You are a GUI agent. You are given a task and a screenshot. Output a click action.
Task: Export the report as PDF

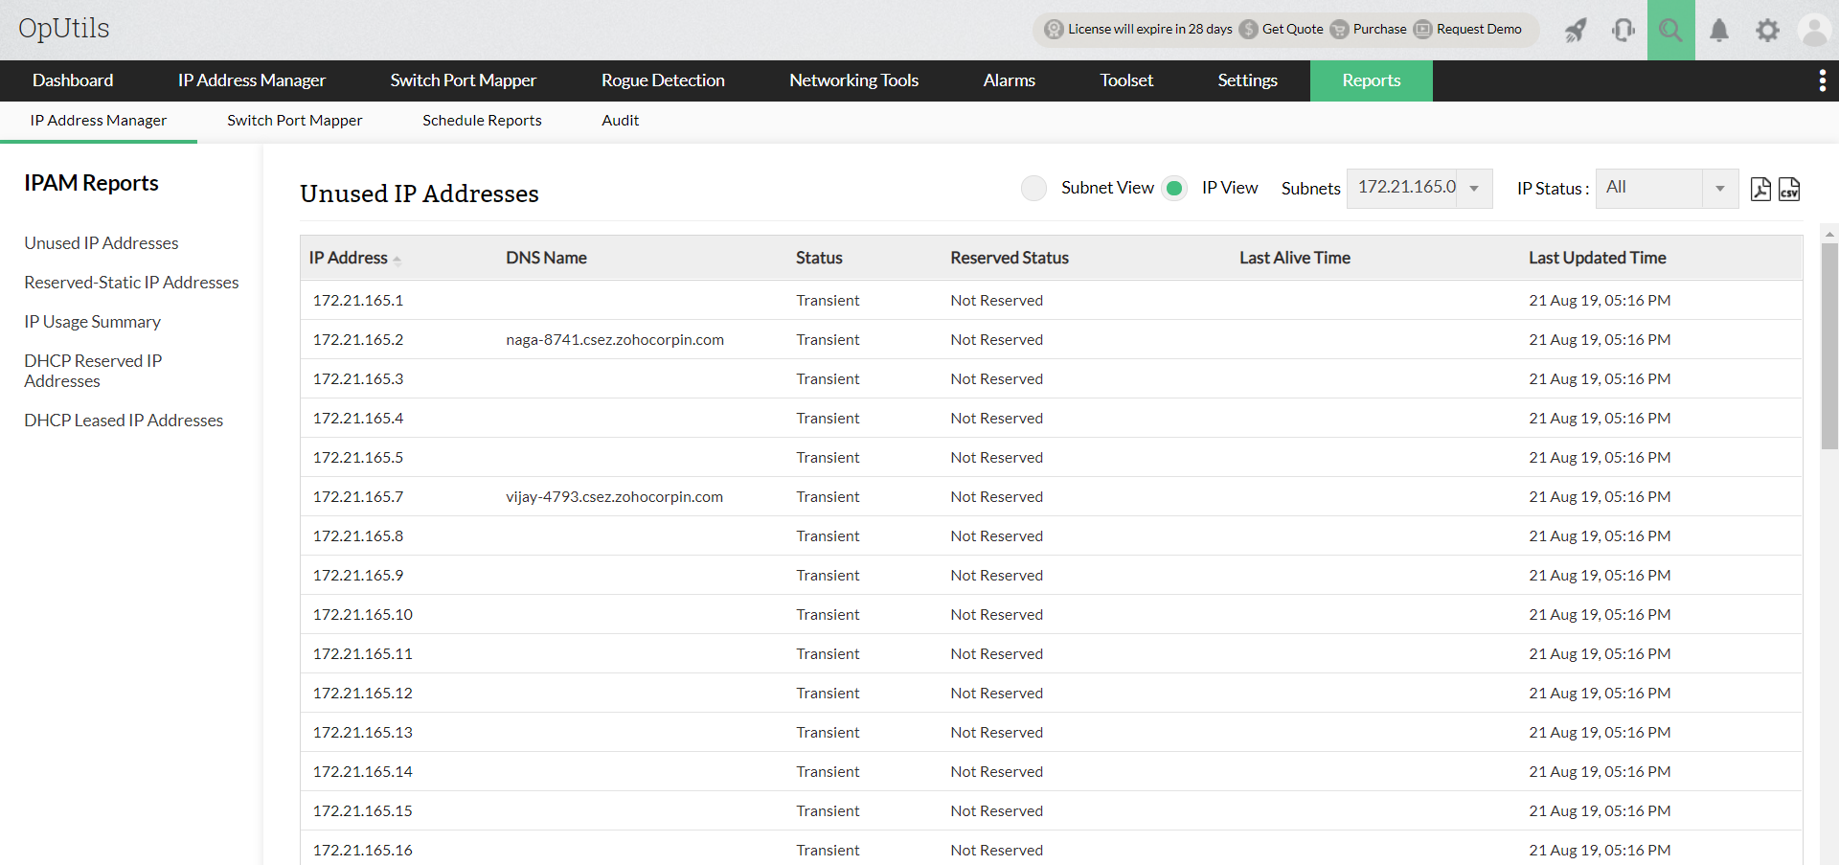coord(1760,189)
